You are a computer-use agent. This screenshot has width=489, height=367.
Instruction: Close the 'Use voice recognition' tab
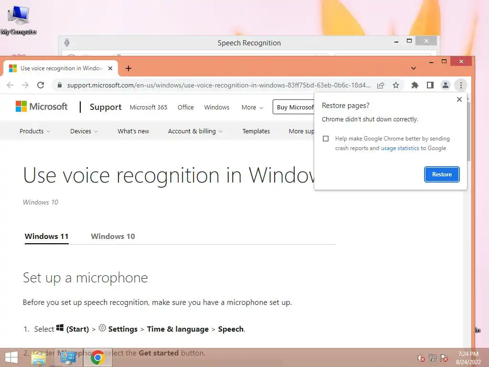click(x=110, y=68)
